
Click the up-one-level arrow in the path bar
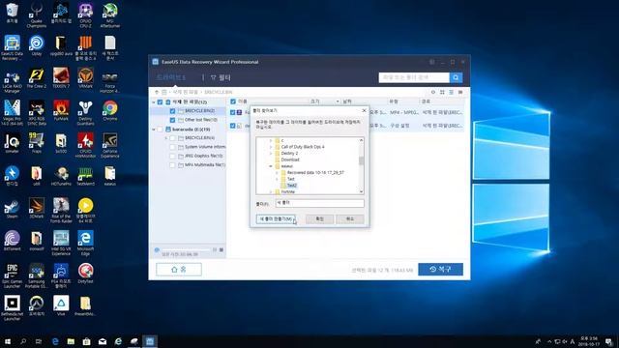pyautogui.click(x=157, y=92)
